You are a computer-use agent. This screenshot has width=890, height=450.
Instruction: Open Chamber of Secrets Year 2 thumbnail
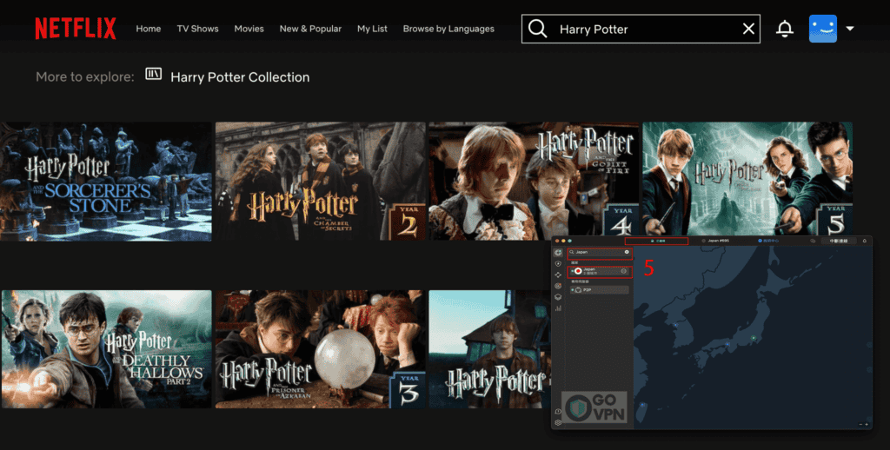click(320, 182)
